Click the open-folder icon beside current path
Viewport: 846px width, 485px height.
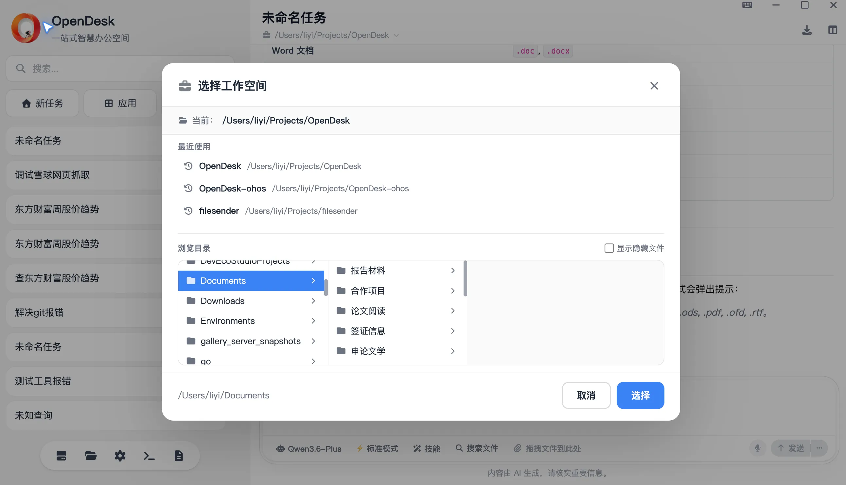183,120
